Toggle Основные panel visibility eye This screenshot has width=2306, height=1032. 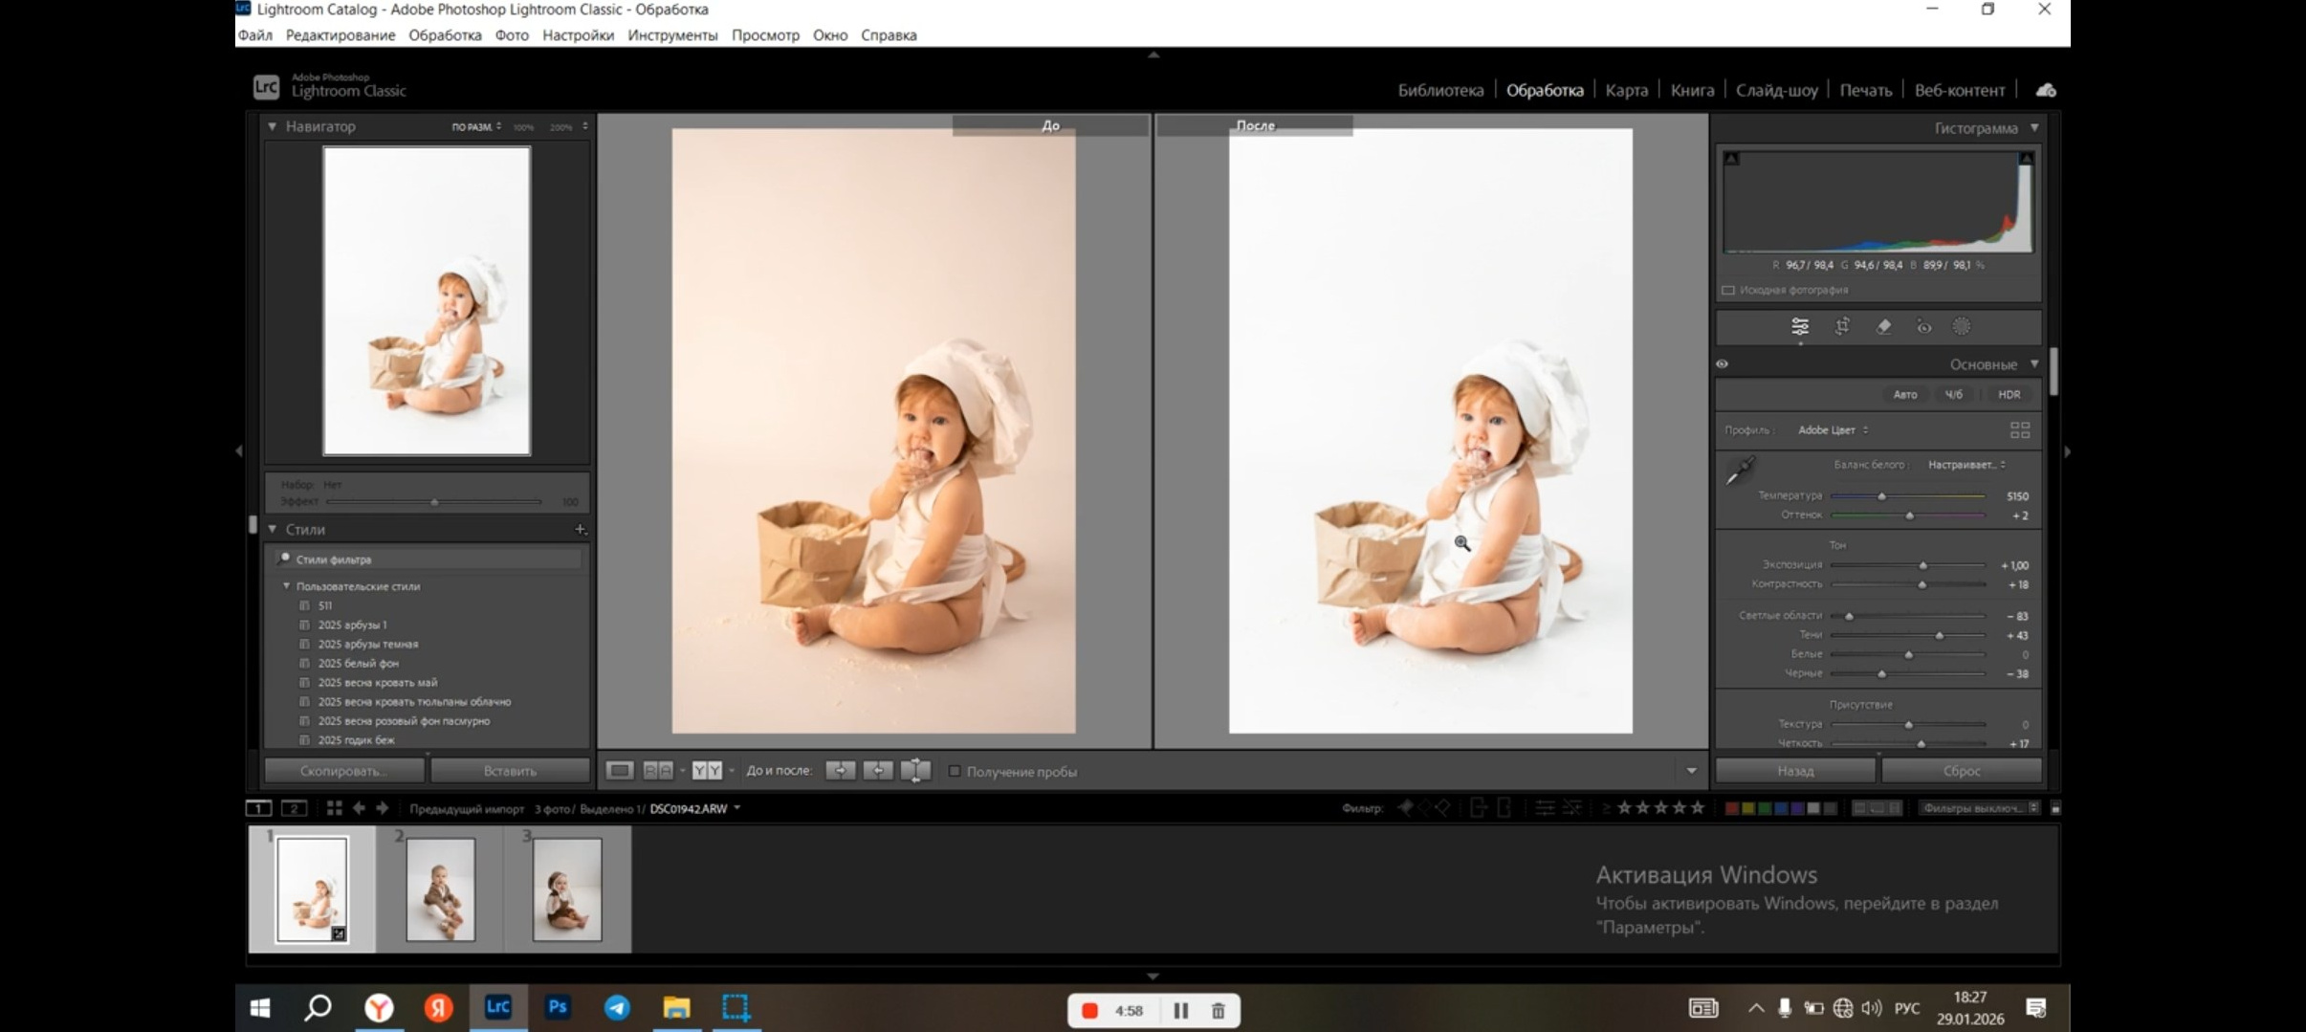[1723, 364]
